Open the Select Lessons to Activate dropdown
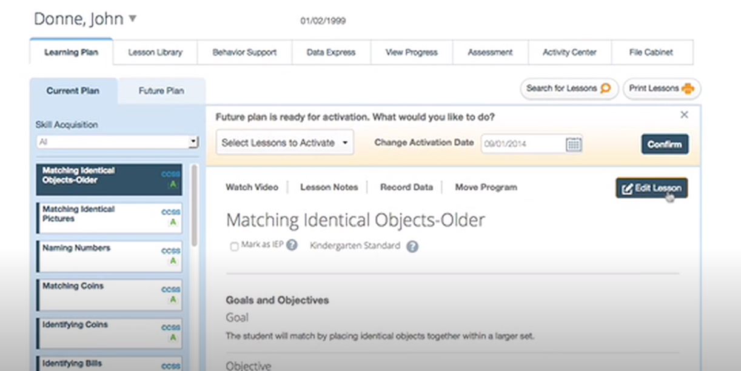Screen dimensions: 741x371 (x=284, y=143)
